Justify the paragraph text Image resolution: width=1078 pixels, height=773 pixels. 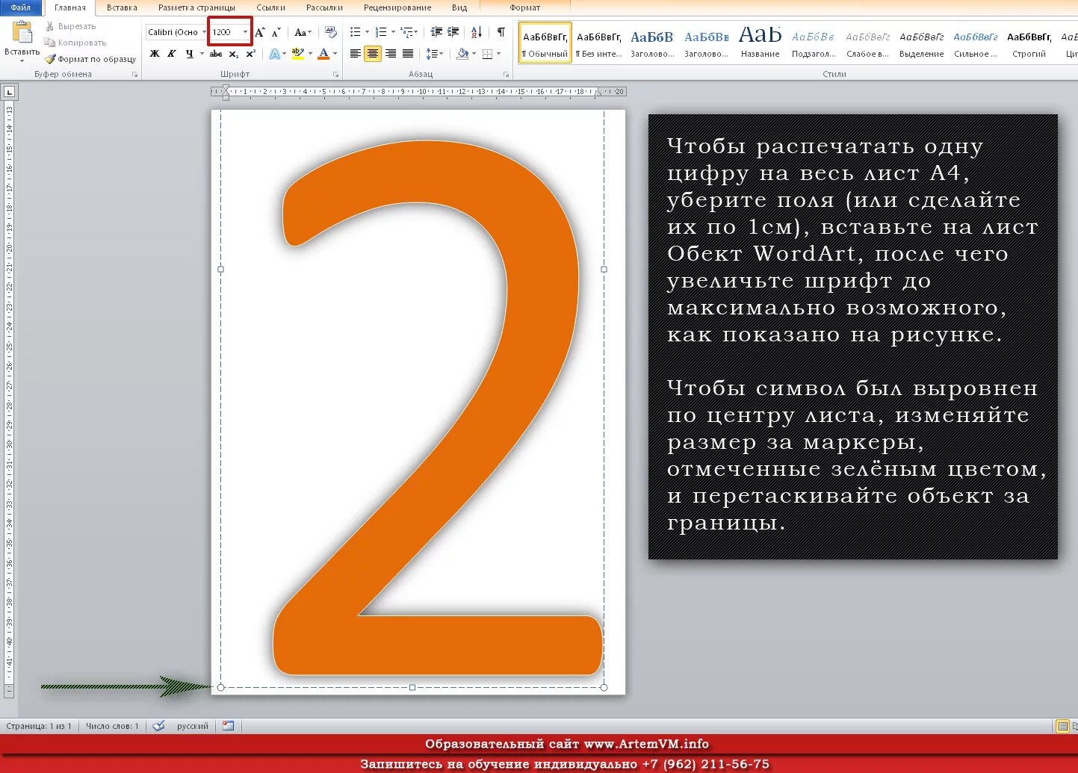coord(408,54)
